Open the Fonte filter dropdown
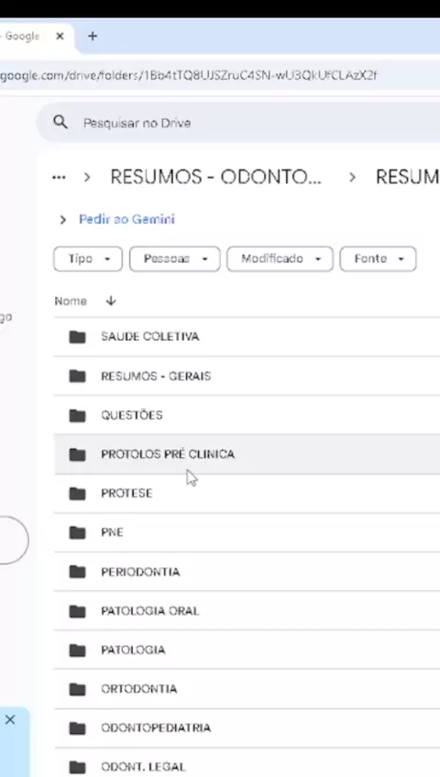This screenshot has width=440, height=777. [378, 259]
